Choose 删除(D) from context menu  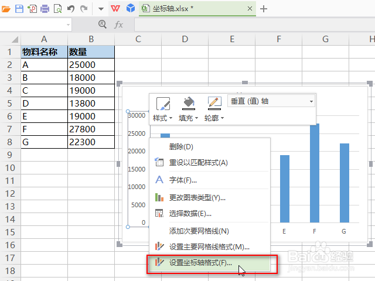[210, 147]
